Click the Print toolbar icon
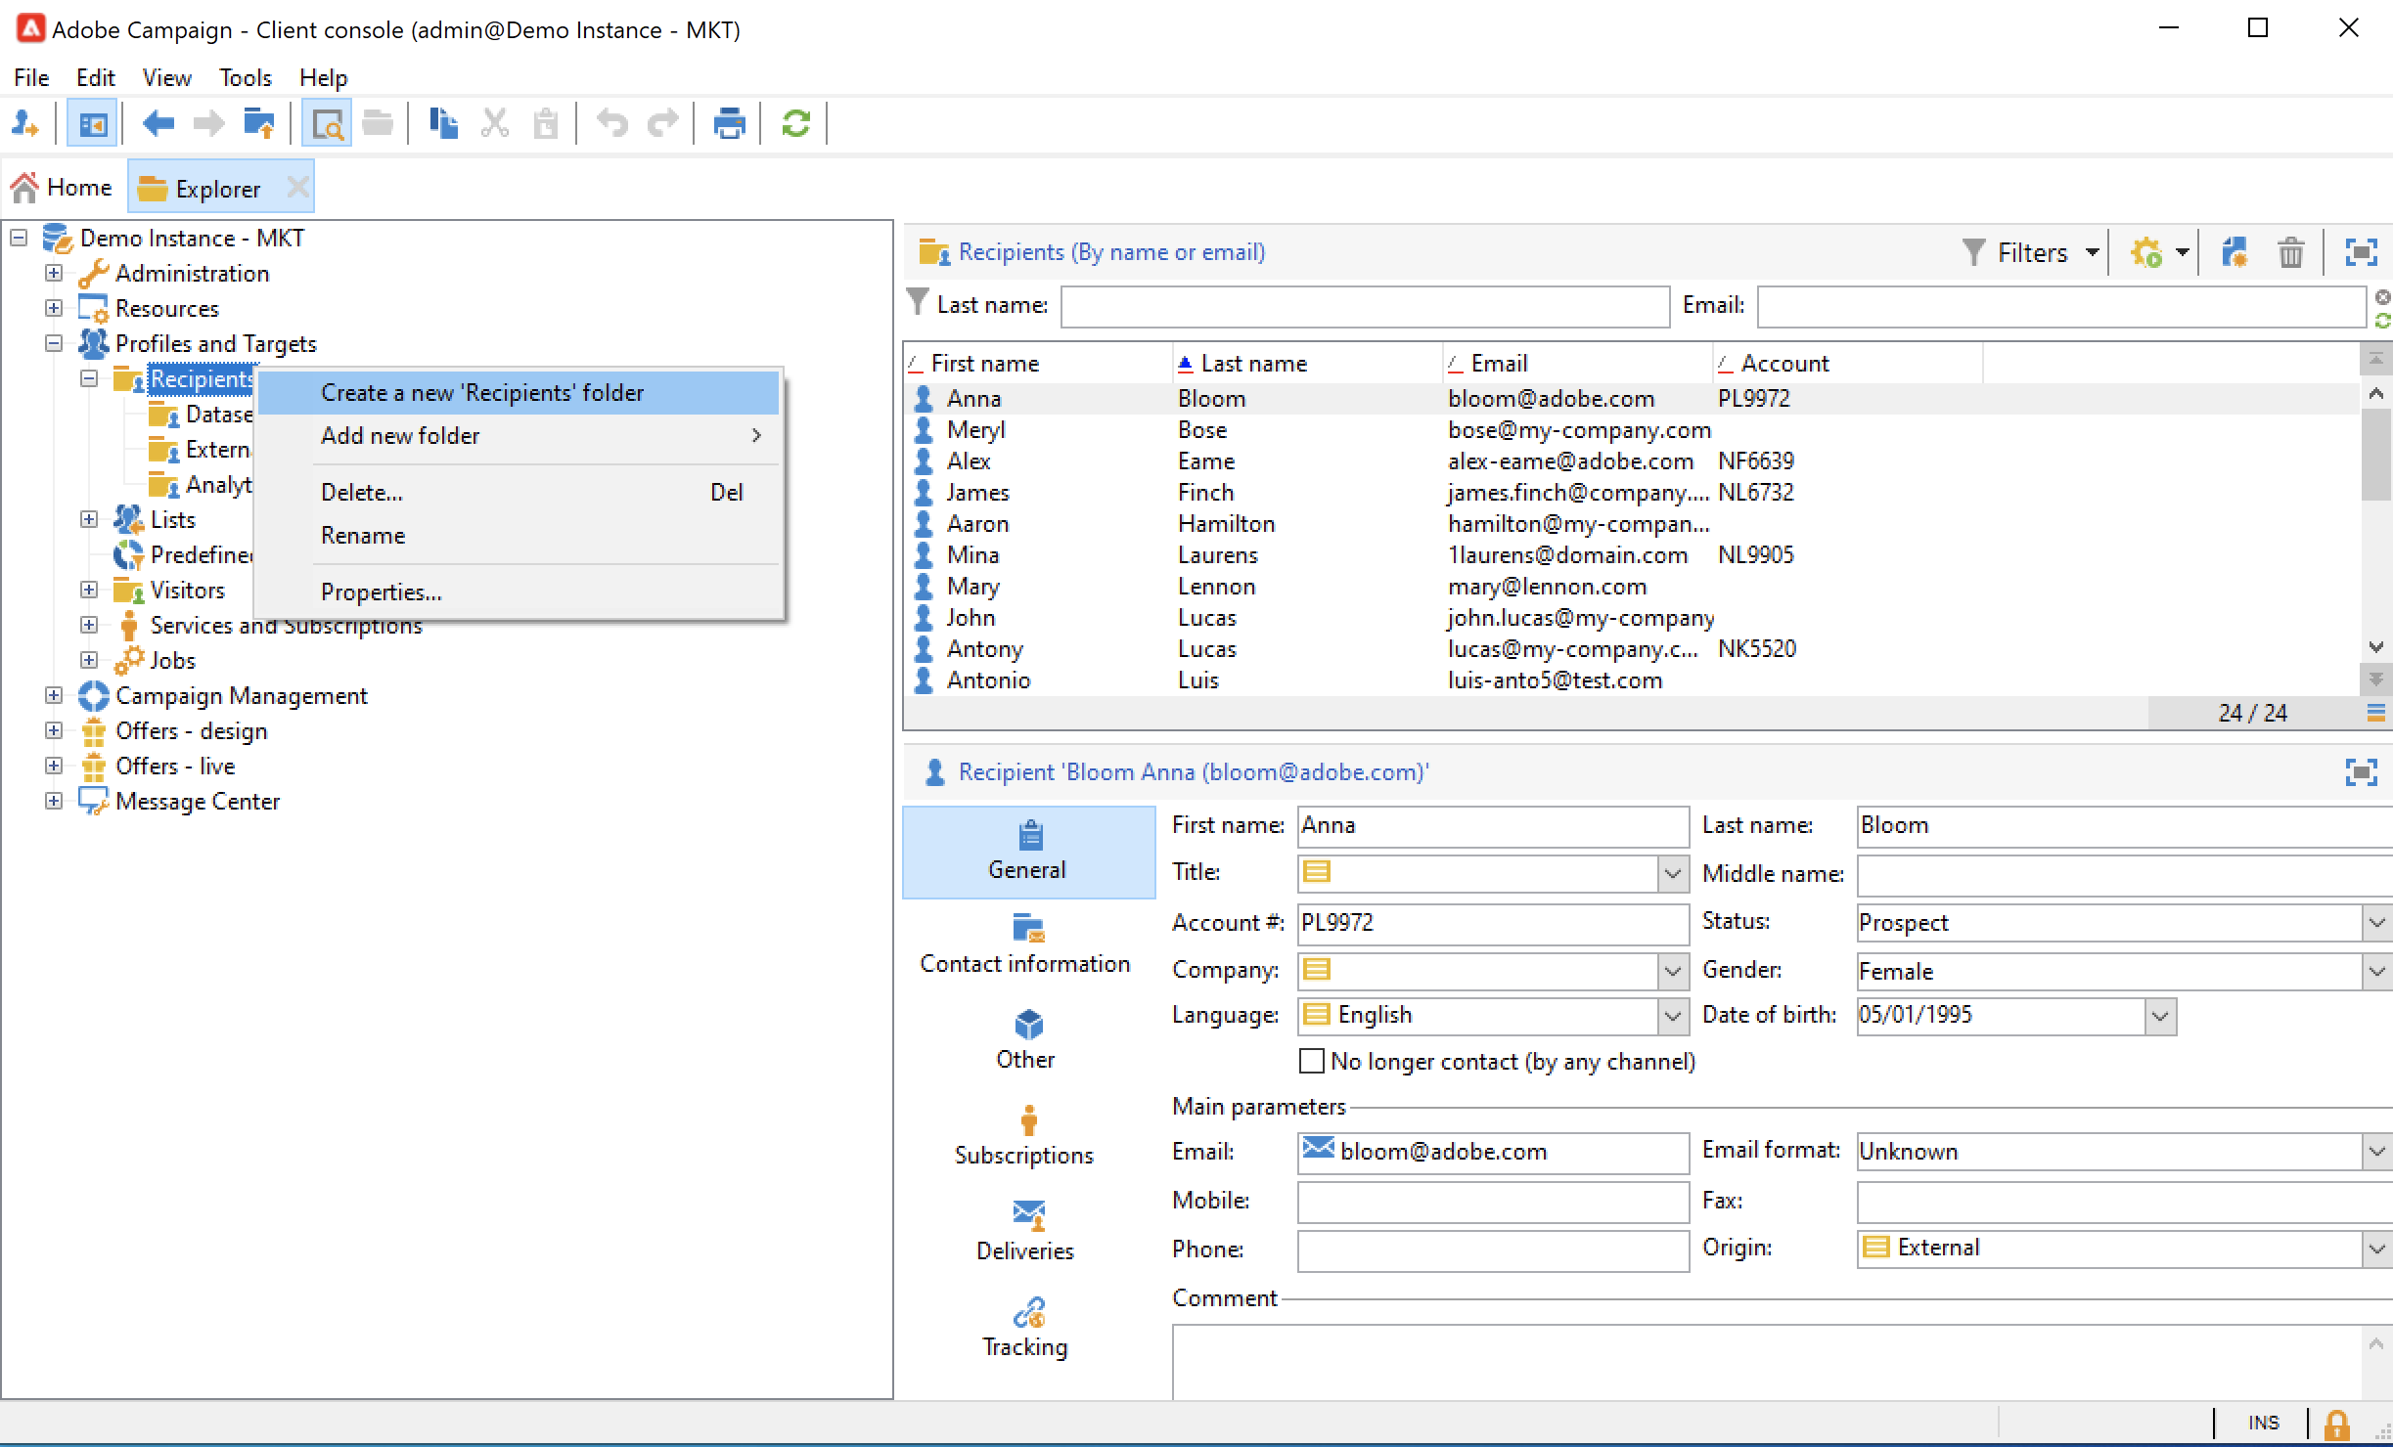 tap(729, 124)
